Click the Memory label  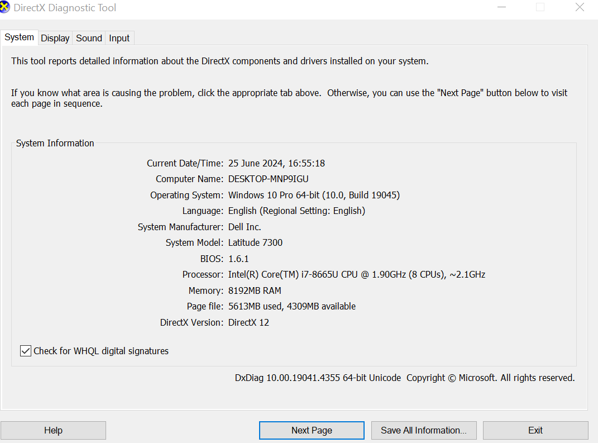click(x=206, y=290)
